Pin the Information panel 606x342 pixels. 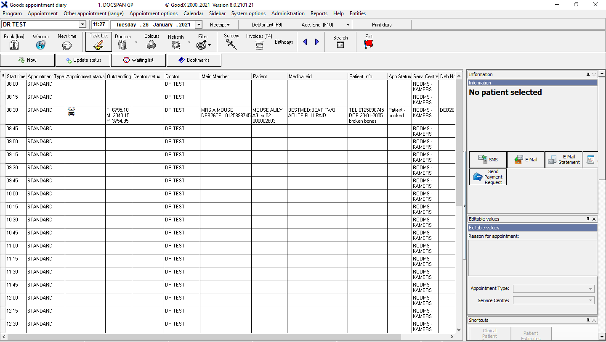pos(588,74)
